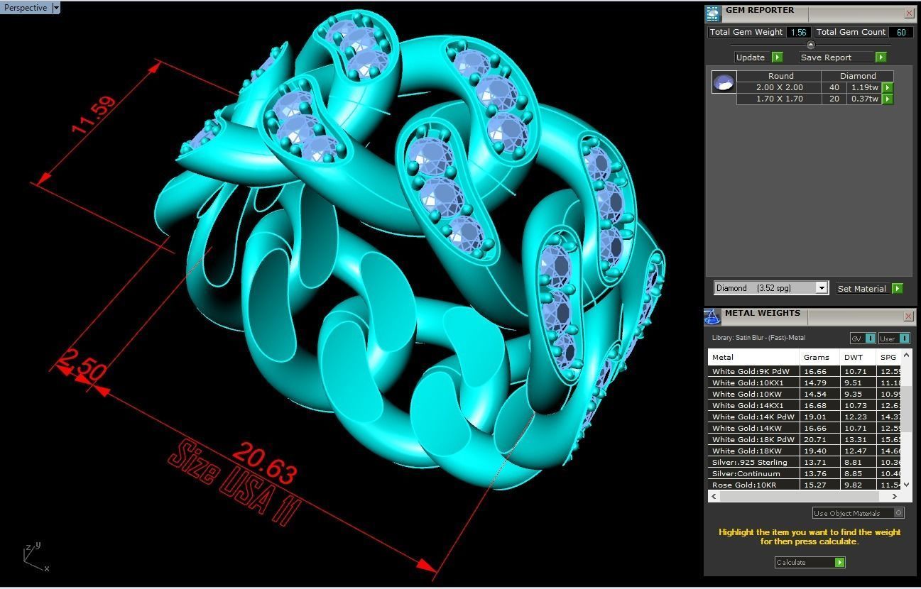921x589 pixels.
Task: Click the 0.37tw weight cell
Action: [864, 99]
